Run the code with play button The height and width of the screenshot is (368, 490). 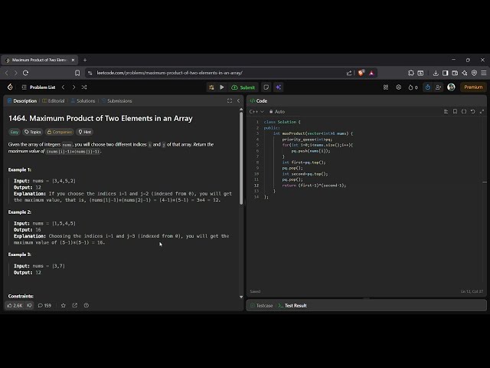[x=222, y=87]
